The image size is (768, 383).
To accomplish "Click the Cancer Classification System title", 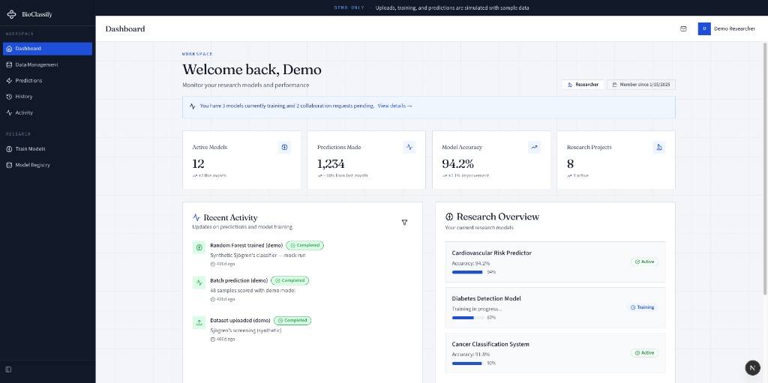I will pyautogui.click(x=490, y=344).
